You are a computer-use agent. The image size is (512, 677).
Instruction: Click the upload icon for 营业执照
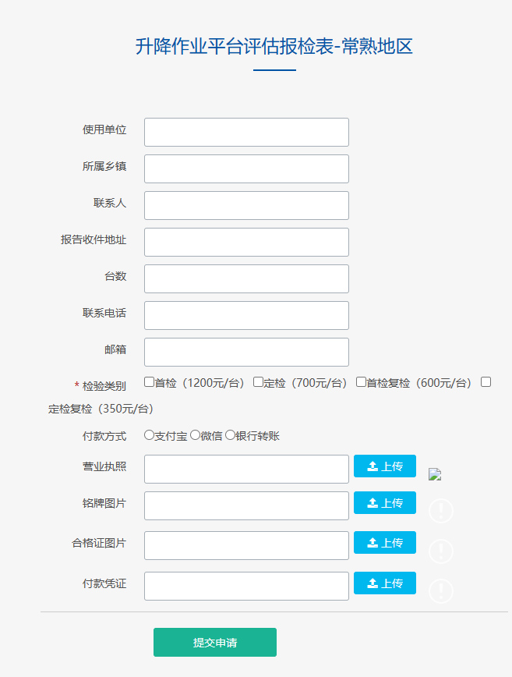(x=373, y=466)
